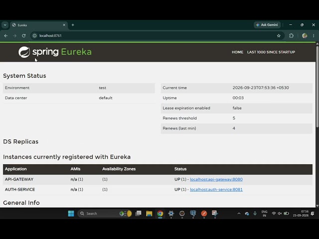Screen dimensions: 319x239
Task: Open File Explorer from the taskbar
Action: pos(149,214)
